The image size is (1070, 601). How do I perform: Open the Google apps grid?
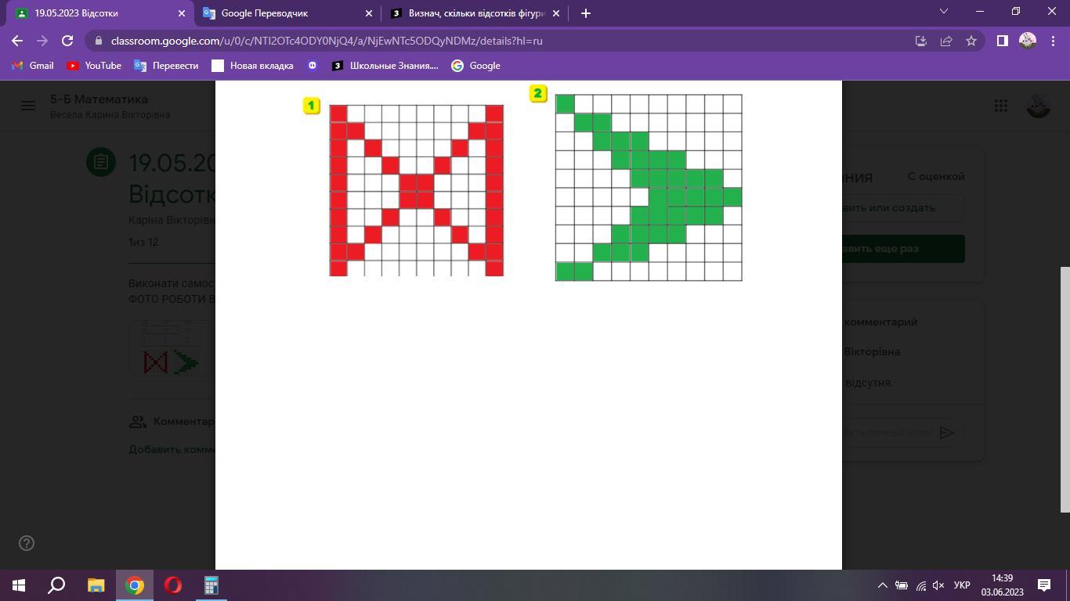1001,106
